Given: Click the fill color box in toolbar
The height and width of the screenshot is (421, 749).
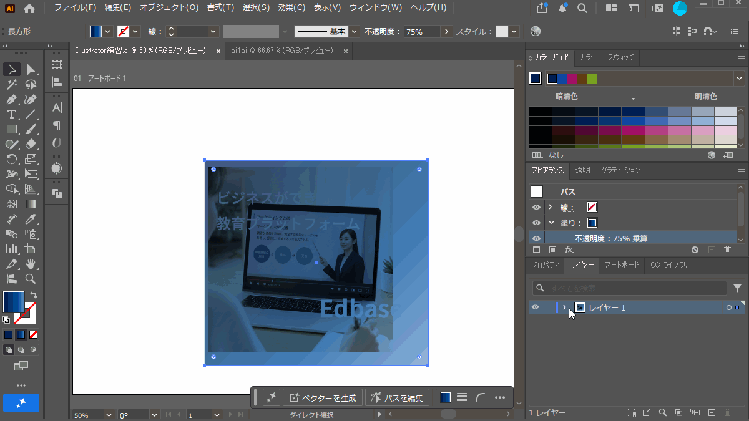Looking at the screenshot, I should click(14, 302).
